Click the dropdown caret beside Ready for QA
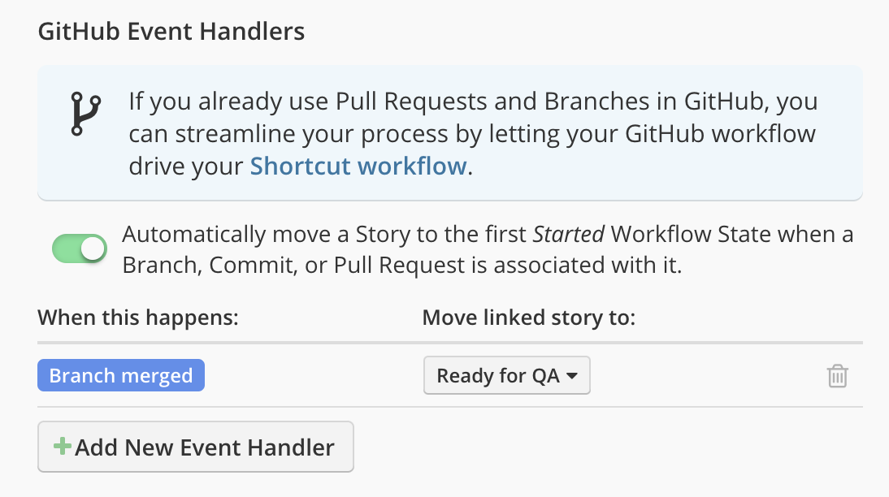Image resolution: width=889 pixels, height=497 pixels. coord(572,376)
